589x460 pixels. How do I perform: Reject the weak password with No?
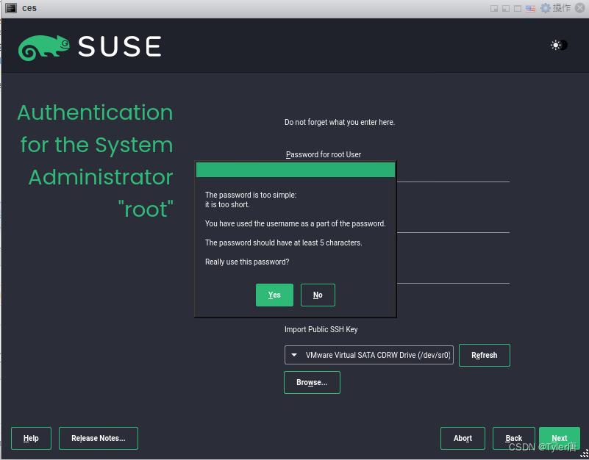point(317,295)
